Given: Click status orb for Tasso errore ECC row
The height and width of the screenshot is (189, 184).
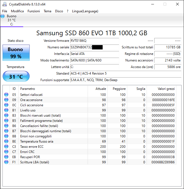Looking at the screenshot, I should 6,146.
